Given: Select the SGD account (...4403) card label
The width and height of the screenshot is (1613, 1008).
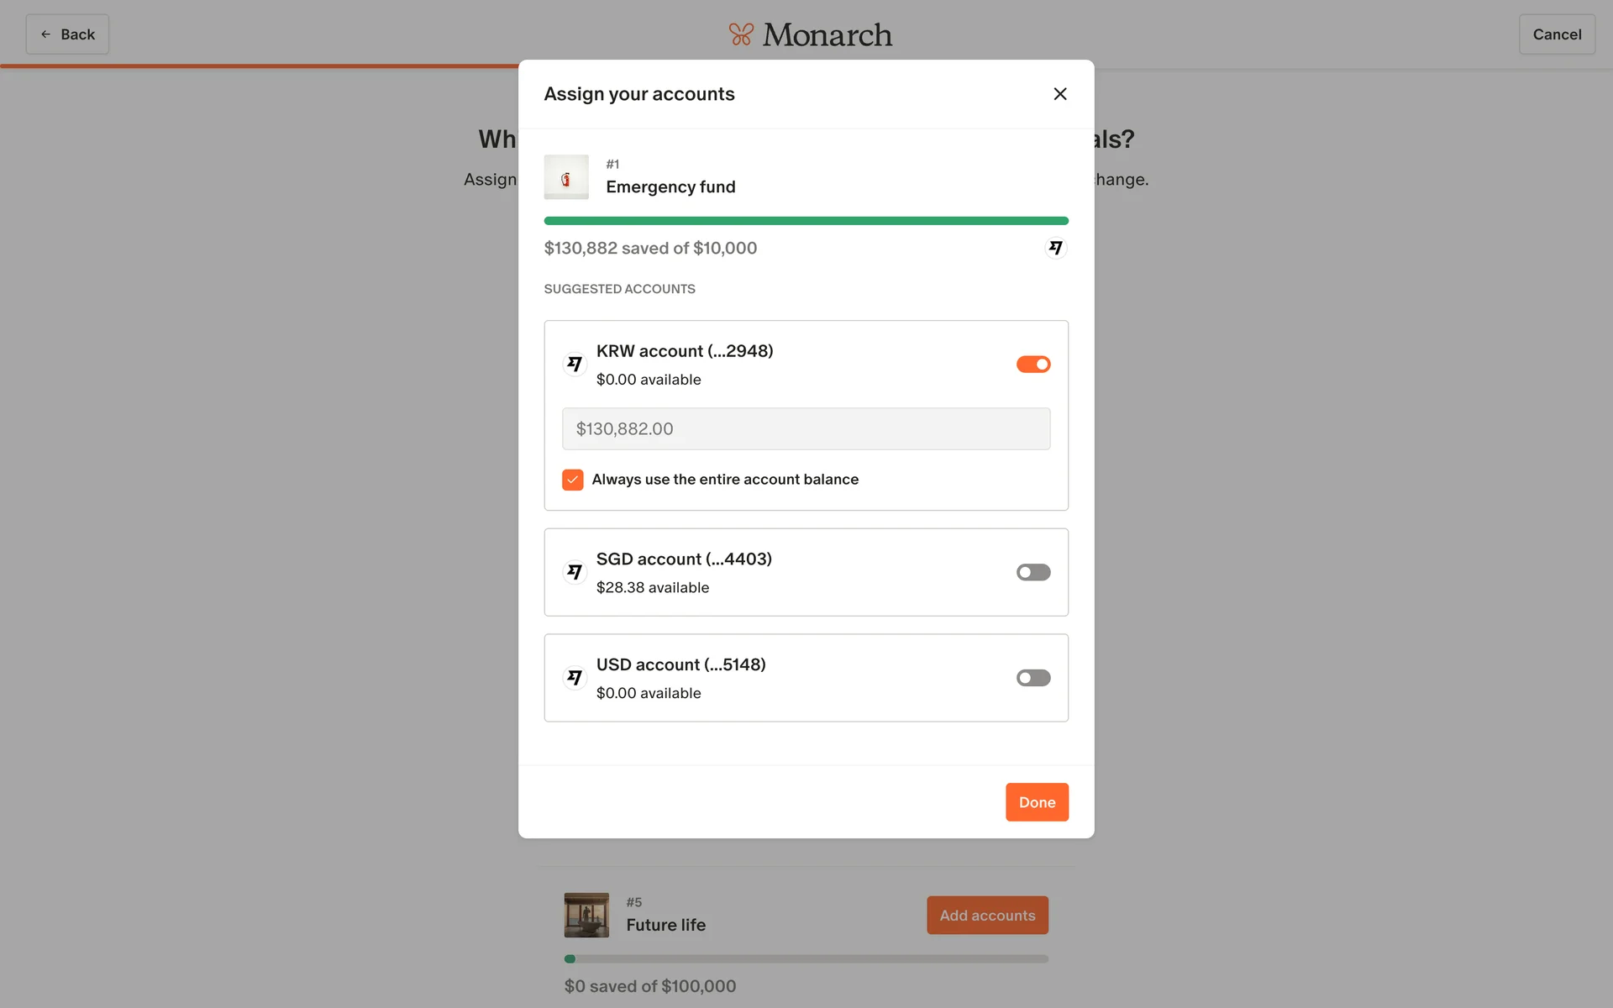Looking at the screenshot, I should click(684, 559).
